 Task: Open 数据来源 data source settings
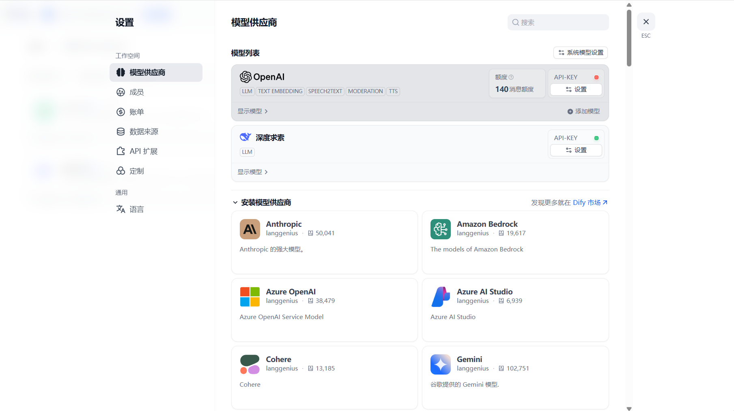[156, 132]
